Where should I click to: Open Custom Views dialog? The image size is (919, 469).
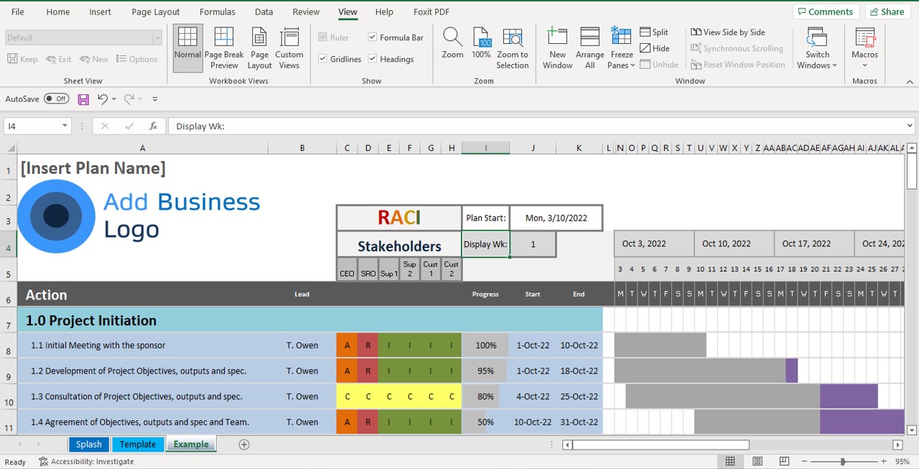click(x=289, y=48)
